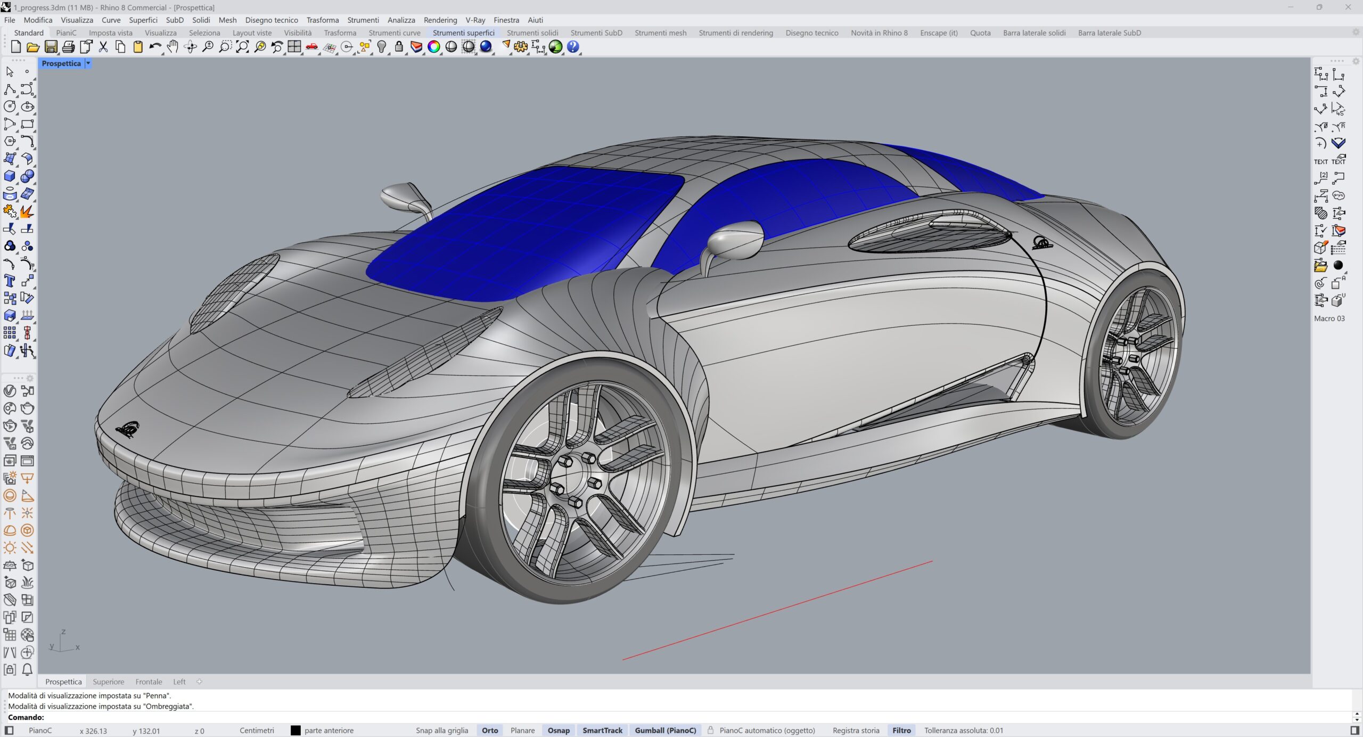The width and height of the screenshot is (1363, 737).
Task: Open the Analizza menu
Action: click(x=401, y=20)
